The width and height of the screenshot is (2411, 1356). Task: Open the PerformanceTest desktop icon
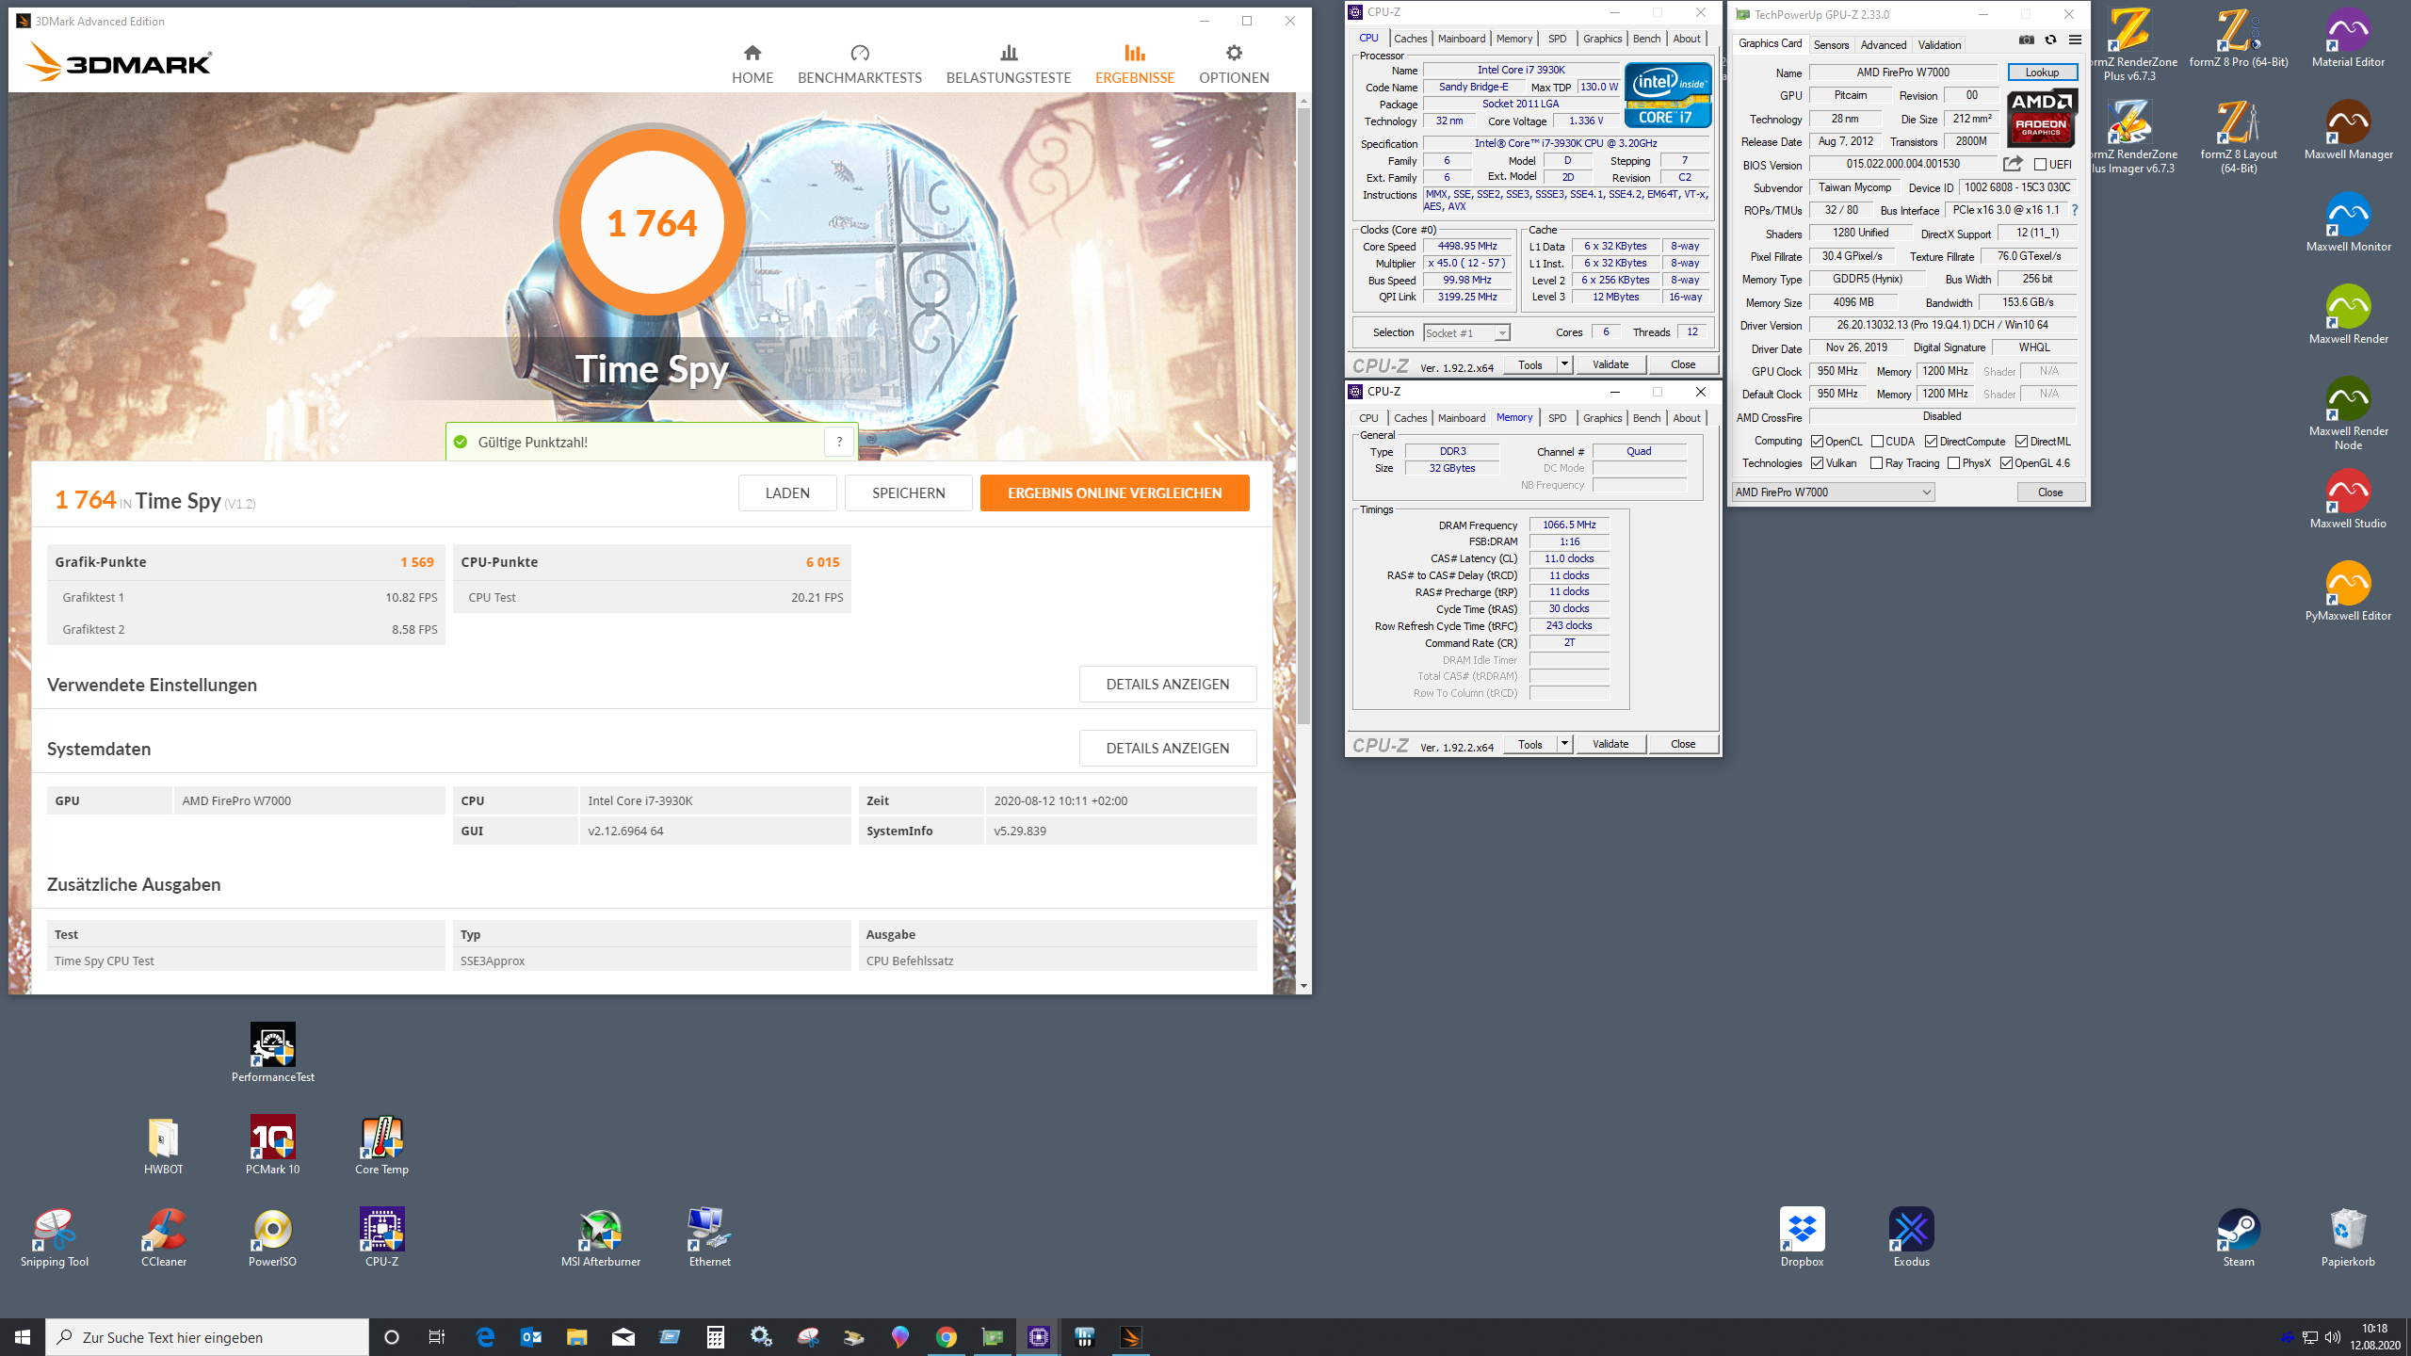(273, 1053)
